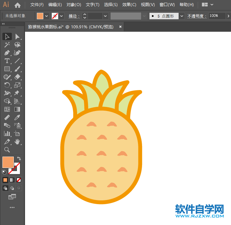This screenshot has width=231, height=225.
Task: Open Edit Toolbar three dots
Action: tap(12, 207)
